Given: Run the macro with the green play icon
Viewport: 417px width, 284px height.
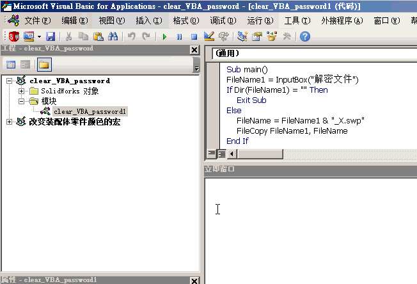Looking at the screenshot, I should click(164, 36).
